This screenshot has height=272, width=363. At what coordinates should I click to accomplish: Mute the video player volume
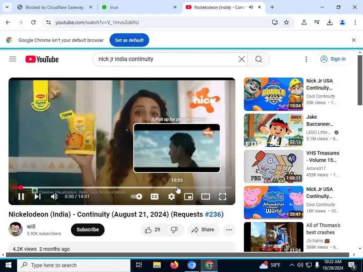(54, 197)
